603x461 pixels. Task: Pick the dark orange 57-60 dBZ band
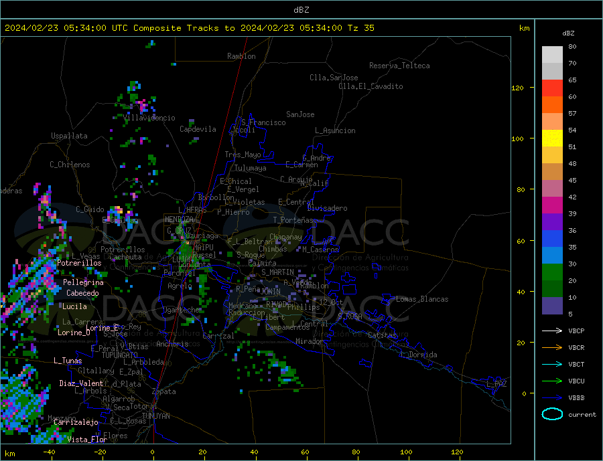552,105
